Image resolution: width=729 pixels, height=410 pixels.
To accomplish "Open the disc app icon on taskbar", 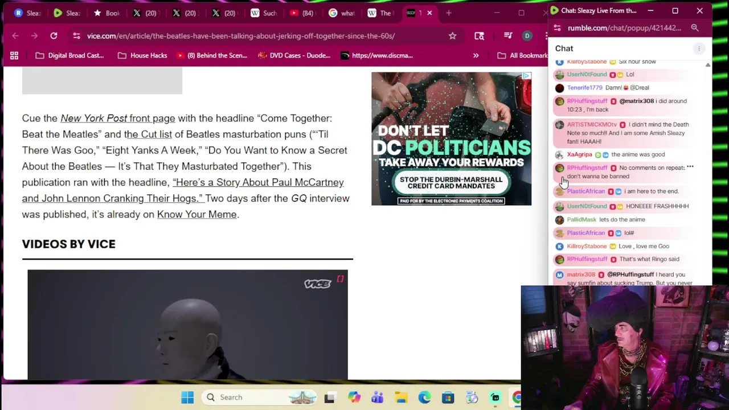I will pos(472,397).
